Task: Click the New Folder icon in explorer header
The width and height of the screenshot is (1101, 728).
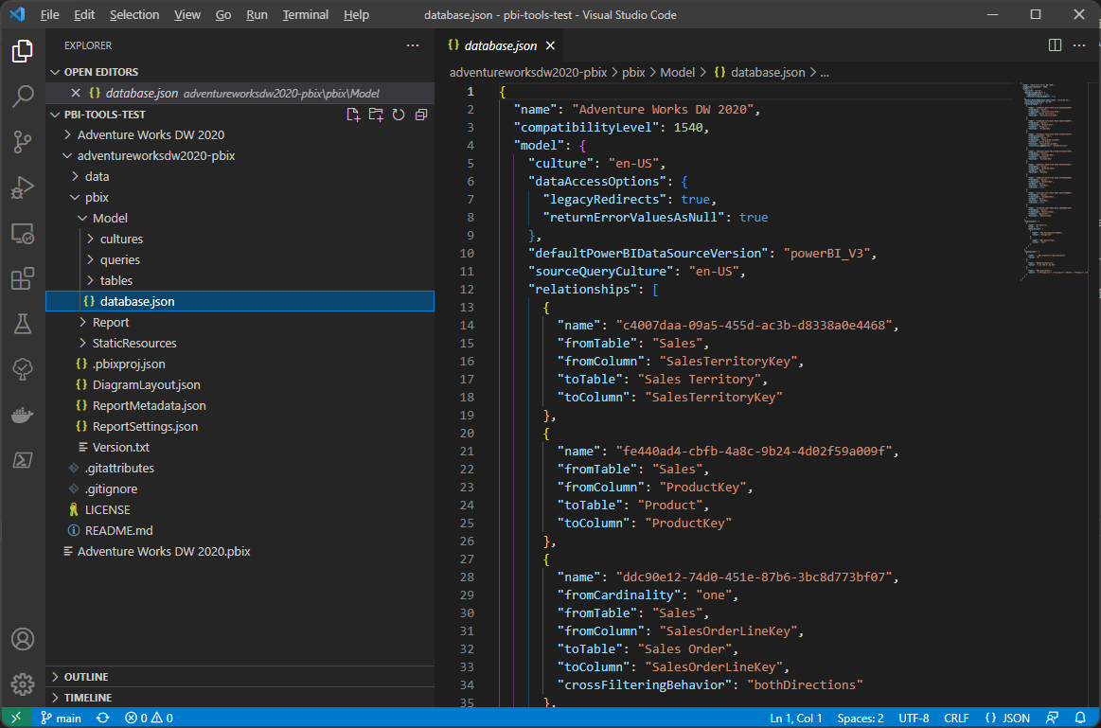Action: 377,115
